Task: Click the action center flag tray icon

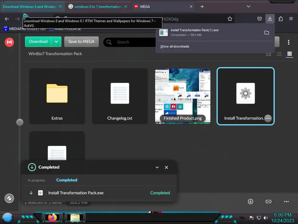Action: coord(251,218)
